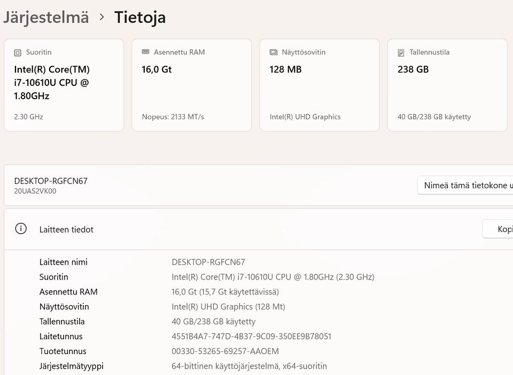Click the processor chip icon beside Suoritin
This screenshot has width=513, height=375.
18,53
